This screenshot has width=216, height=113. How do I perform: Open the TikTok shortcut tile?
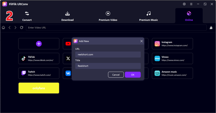(x=39, y=58)
